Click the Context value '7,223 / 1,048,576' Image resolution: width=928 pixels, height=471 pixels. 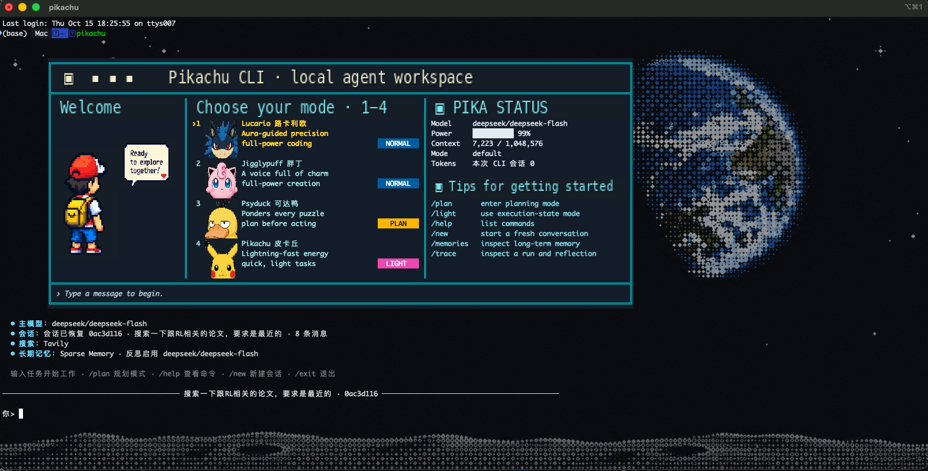[x=508, y=144]
